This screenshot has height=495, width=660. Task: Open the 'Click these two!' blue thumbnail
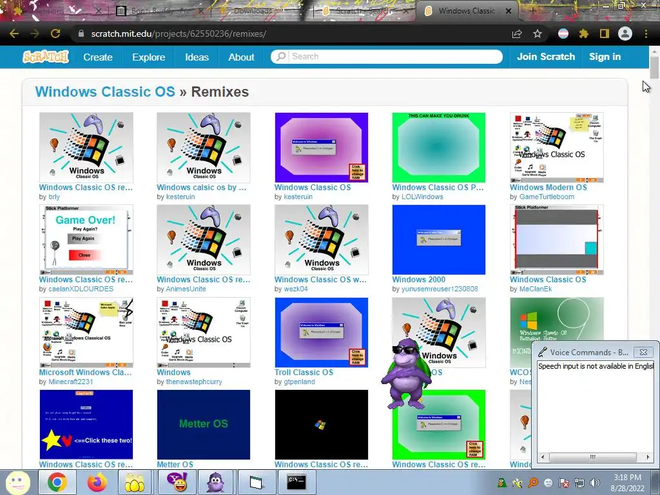86,424
